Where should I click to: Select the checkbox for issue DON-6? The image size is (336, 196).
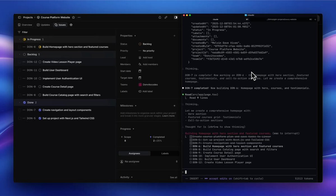click(x=20, y=47)
